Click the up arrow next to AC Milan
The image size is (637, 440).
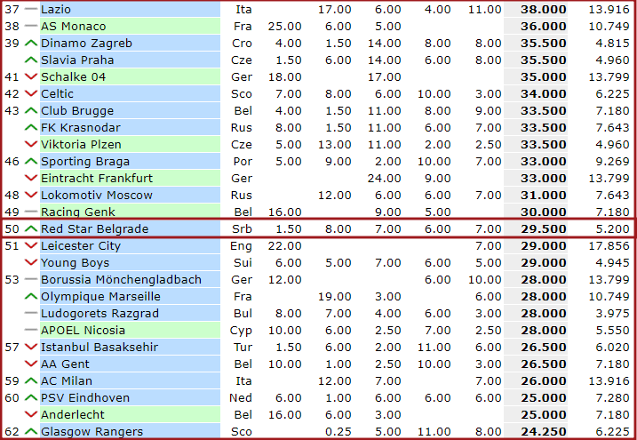(31, 380)
